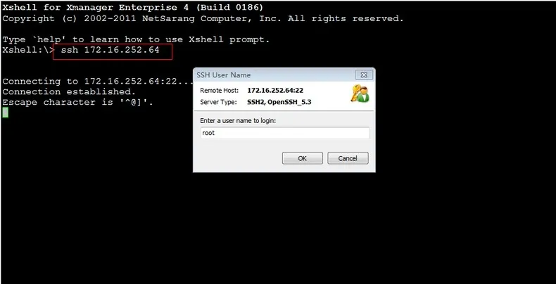The height and width of the screenshot is (284, 556).
Task: Select the SSH2, OpenSSH_5.3 server value
Action: (x=279, y=103)
